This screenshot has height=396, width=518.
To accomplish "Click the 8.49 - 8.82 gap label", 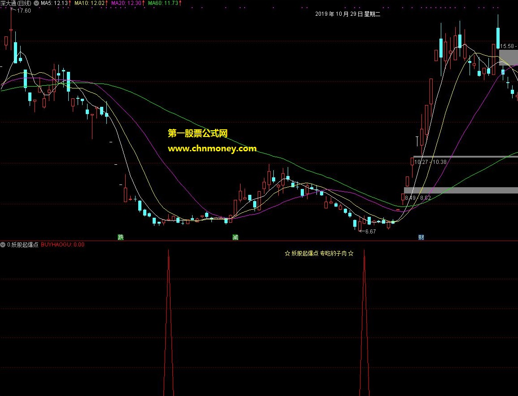I will pos(417,198).
